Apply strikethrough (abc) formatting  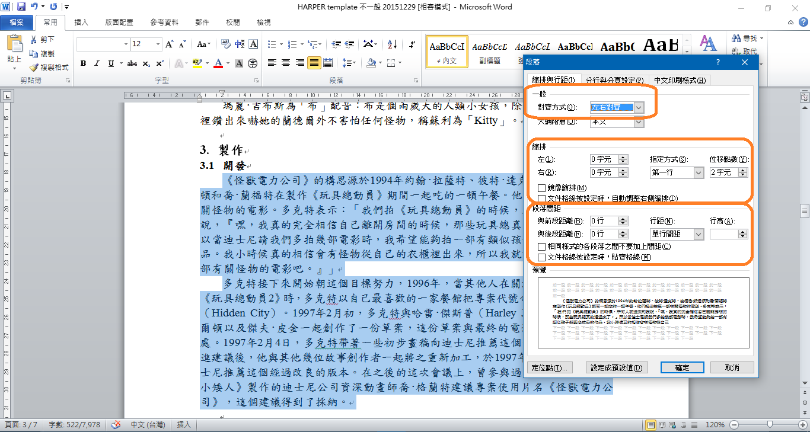pyautogui.click(x=132, y=63)
